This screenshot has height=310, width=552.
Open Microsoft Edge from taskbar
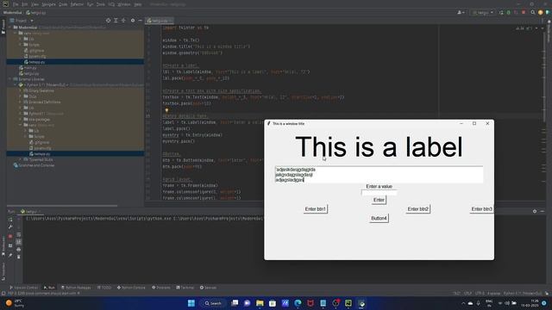click(x=298, y=303)
